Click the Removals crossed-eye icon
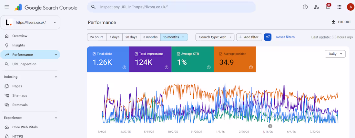This screenshot has height=138, width=355. (7, 105)
